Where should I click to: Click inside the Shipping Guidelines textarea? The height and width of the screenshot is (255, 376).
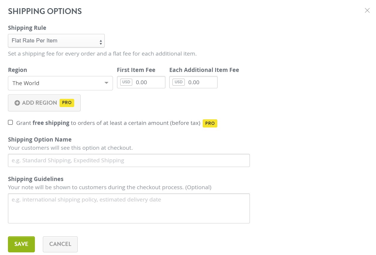tap(129, 208)
